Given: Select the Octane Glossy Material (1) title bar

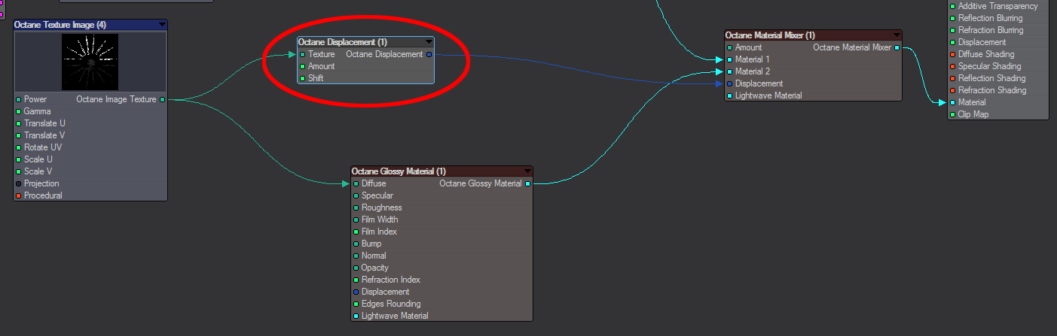Looking at the screenshot, I should [442, 171].
